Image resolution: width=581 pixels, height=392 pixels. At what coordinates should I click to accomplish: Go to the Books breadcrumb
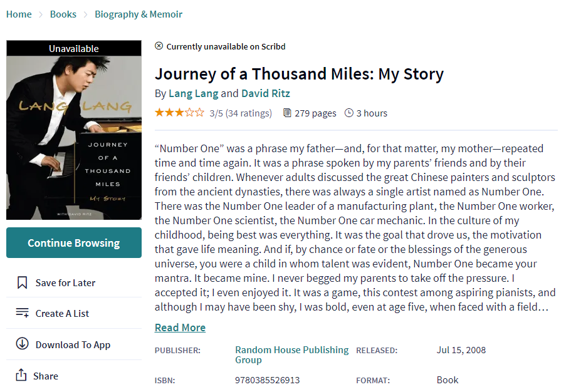(x=63, y=14)
